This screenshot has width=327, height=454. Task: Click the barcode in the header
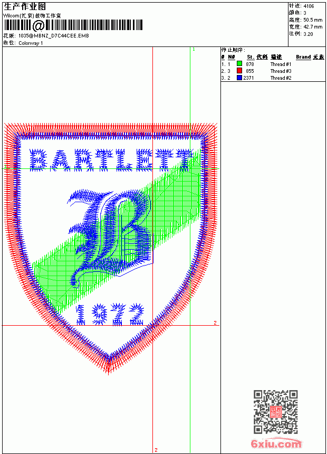click(x=73, y=25)
